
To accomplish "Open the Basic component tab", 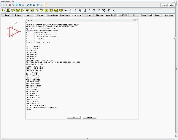I will pos(7,15).
